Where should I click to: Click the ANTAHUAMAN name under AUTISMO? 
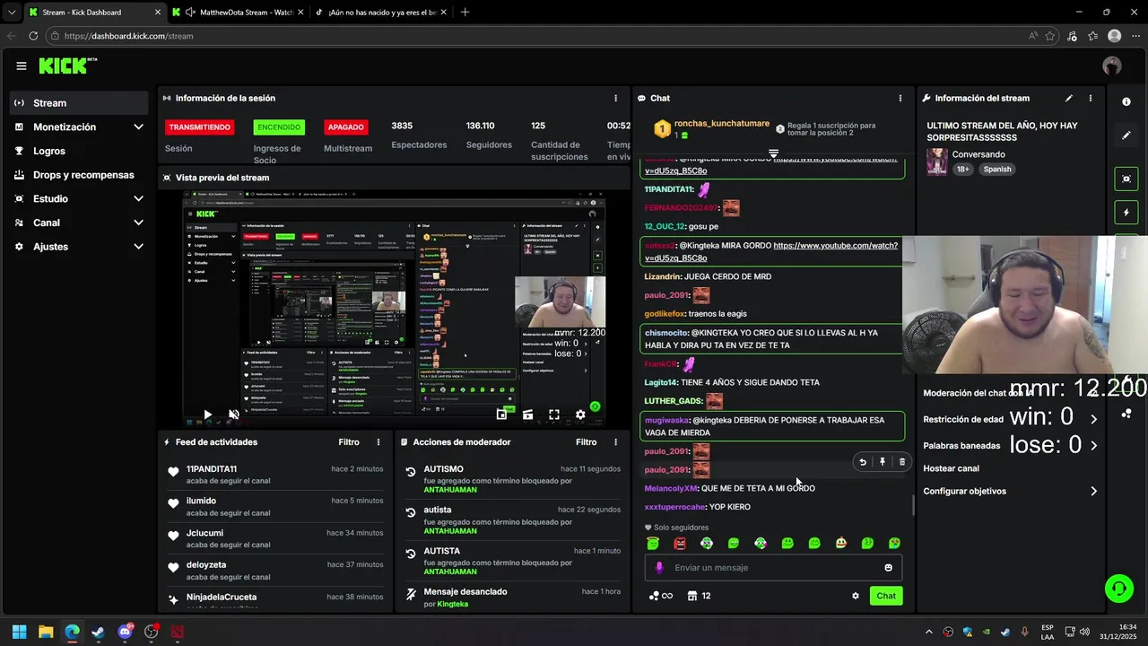tap(450, 490)
